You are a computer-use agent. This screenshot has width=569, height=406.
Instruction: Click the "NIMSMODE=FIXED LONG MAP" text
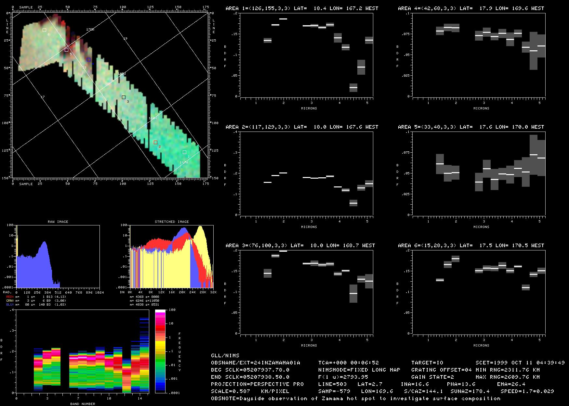point(359,370)
